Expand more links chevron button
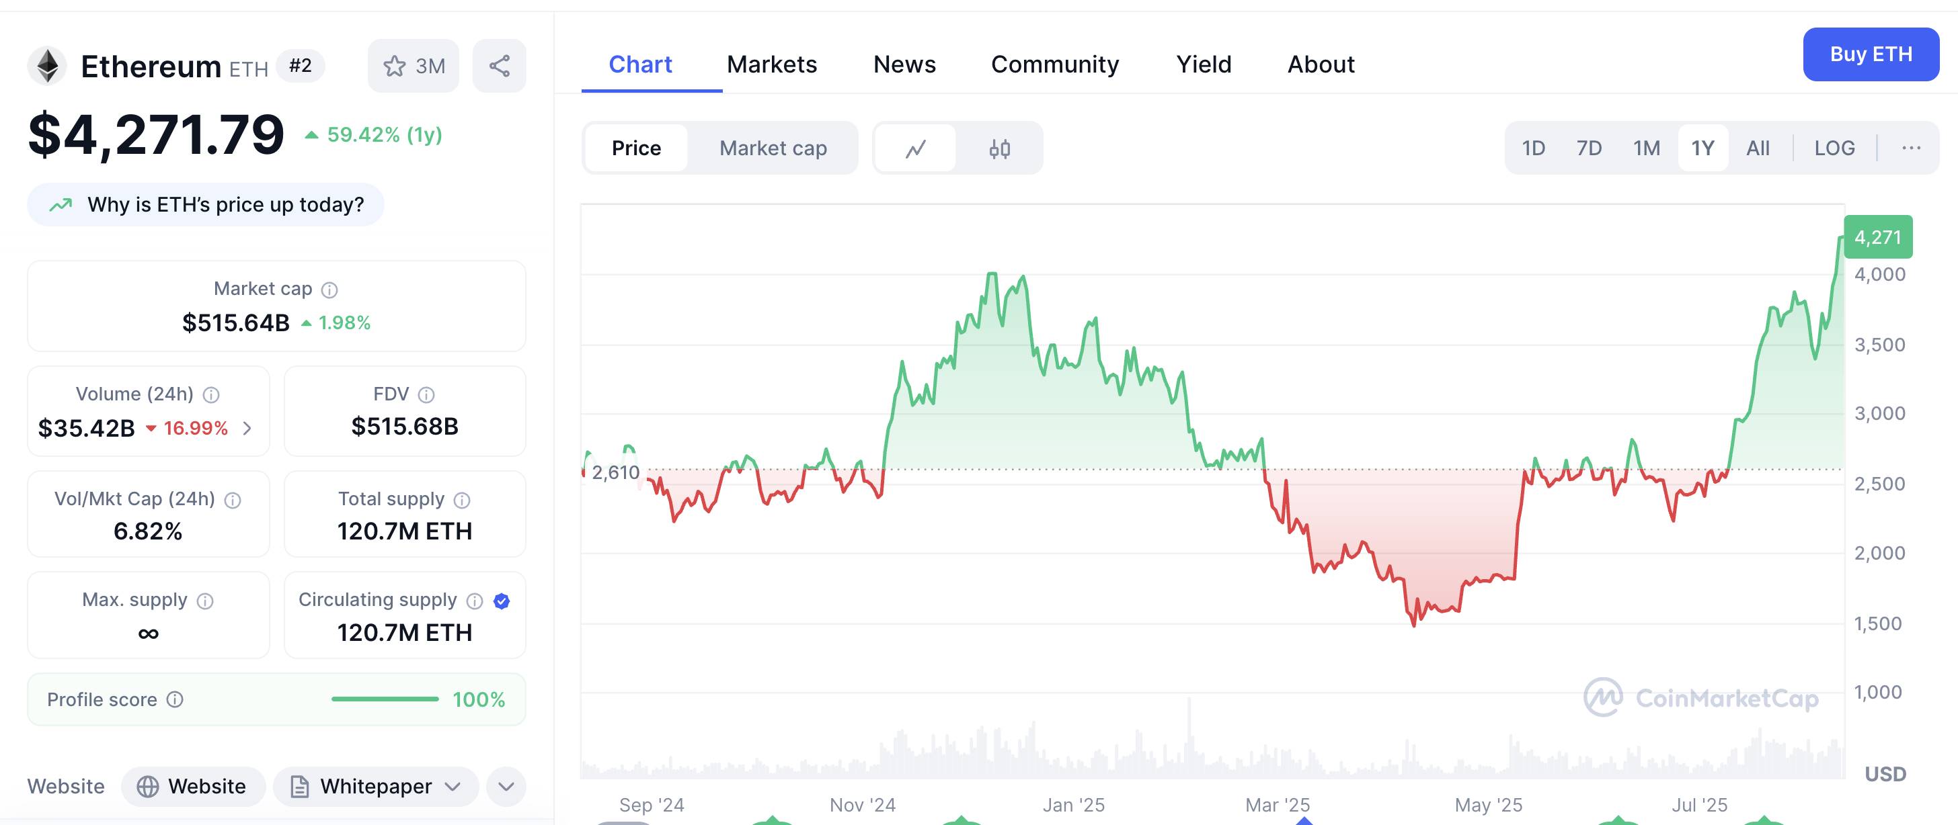The image size is (1958, 825). tap(506, 786)
